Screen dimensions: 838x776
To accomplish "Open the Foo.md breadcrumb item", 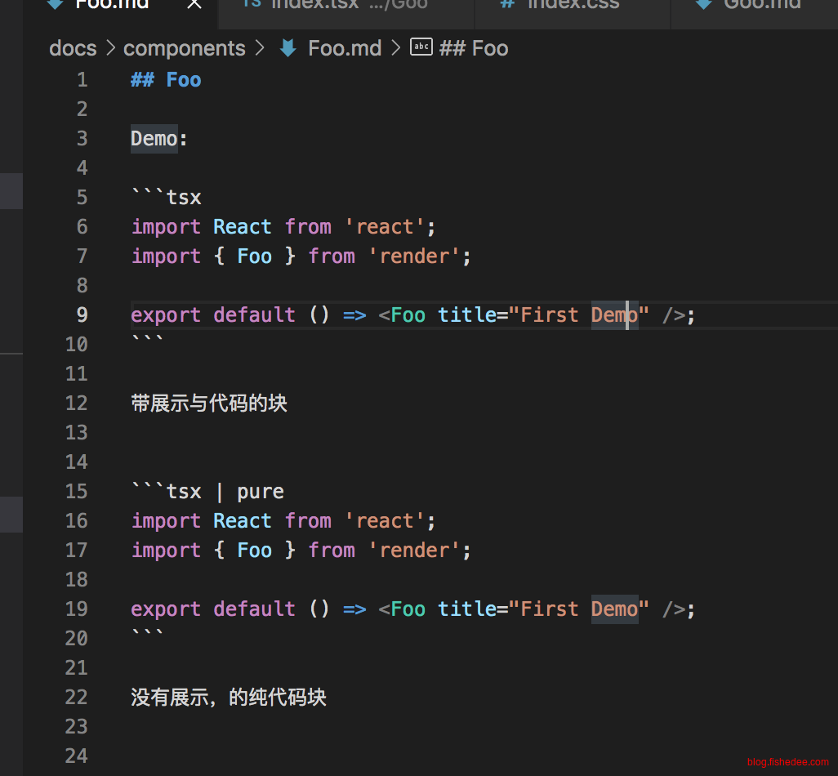I will click(345, 48).
